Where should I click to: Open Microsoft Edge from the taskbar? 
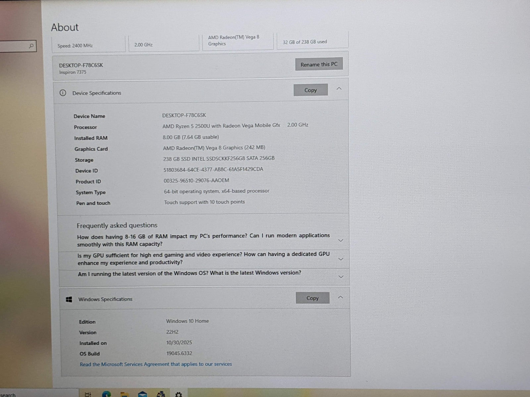click(x=106, y=394)
